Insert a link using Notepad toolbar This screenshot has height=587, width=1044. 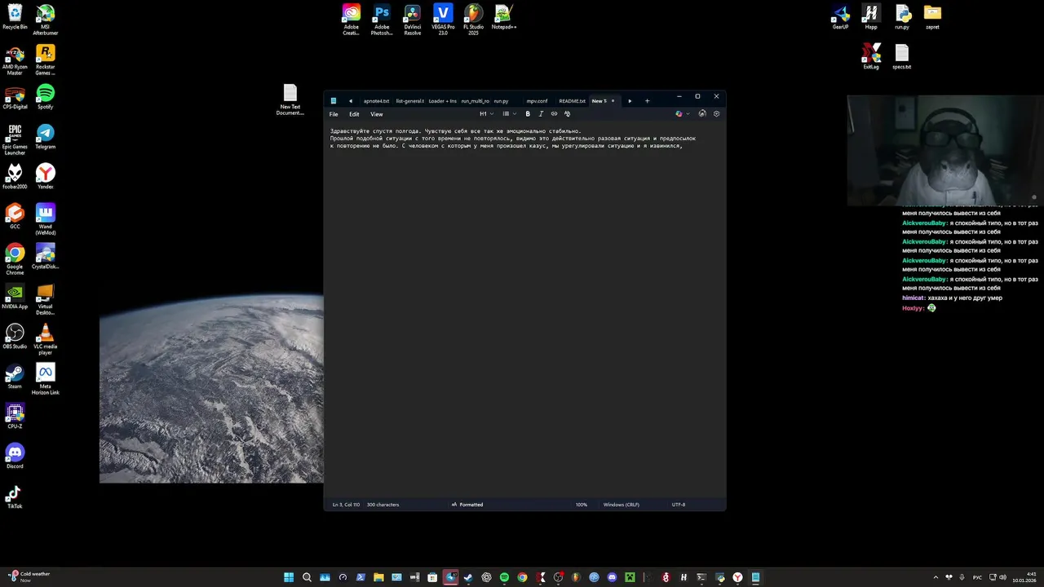click(554, 114)
